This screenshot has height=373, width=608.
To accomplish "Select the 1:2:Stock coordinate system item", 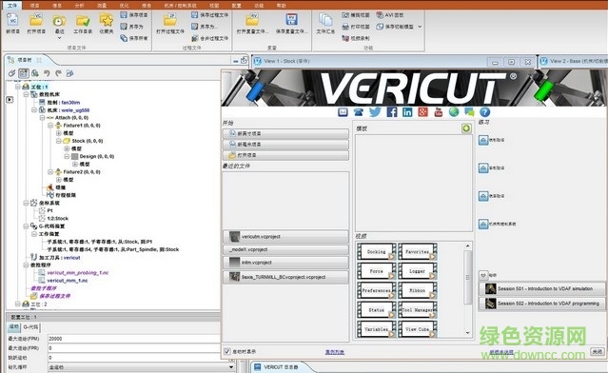I will point(57,218).
